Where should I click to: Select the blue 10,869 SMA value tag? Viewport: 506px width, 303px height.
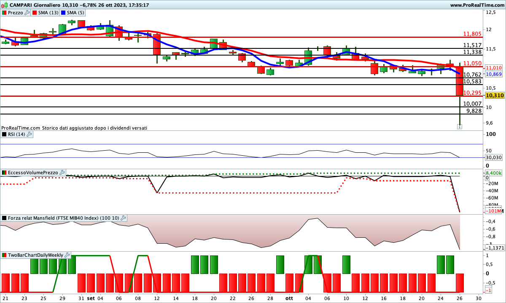tap(494, 74)
